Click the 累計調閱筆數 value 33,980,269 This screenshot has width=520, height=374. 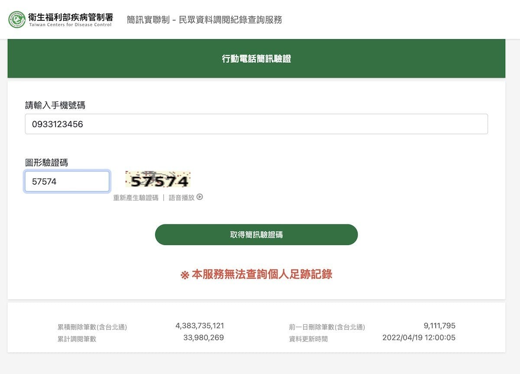(x=204, y=338)
